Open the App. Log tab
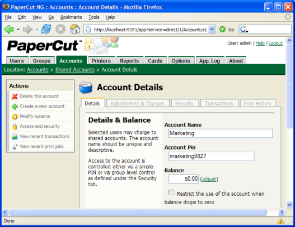295x227 pixels. click(x=209, y=61)
